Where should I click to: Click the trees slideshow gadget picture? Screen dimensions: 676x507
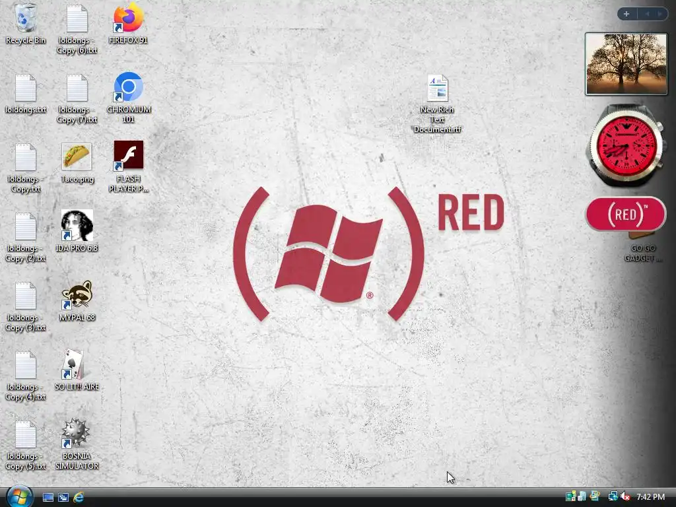point(626,64)
